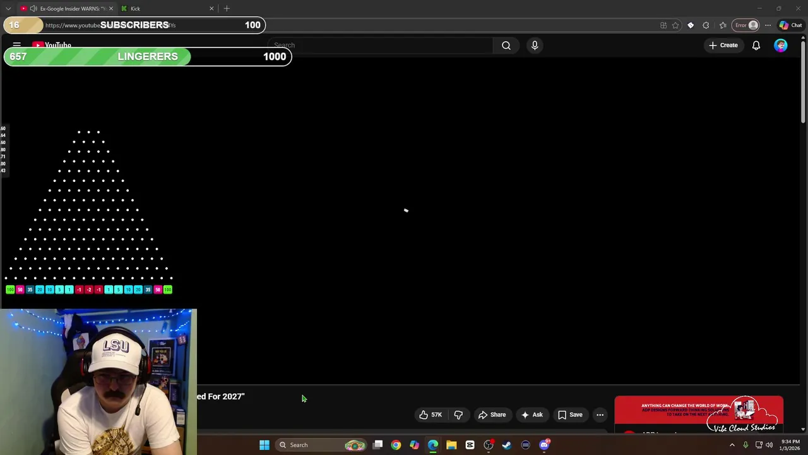The height and width of the screenshot is (455, 808).
Task: Launch Google Chrome from the taskbar
Action: pyautogui.click(x=396, y=445)
